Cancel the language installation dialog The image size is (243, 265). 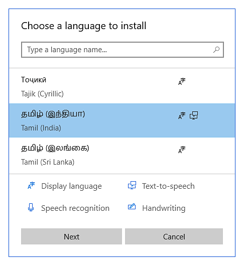[x=174, y=236]
